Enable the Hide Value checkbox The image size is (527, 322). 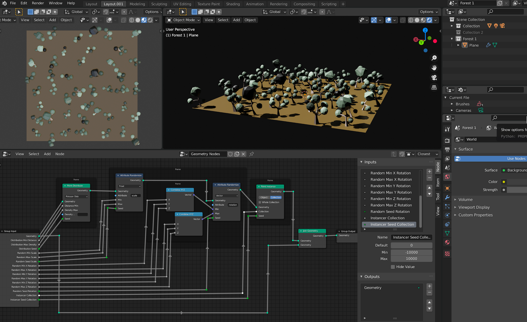click(x=393, y=267)
